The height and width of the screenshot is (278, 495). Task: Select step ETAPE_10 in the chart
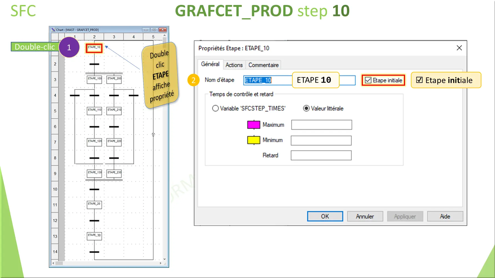pos(94,48)
